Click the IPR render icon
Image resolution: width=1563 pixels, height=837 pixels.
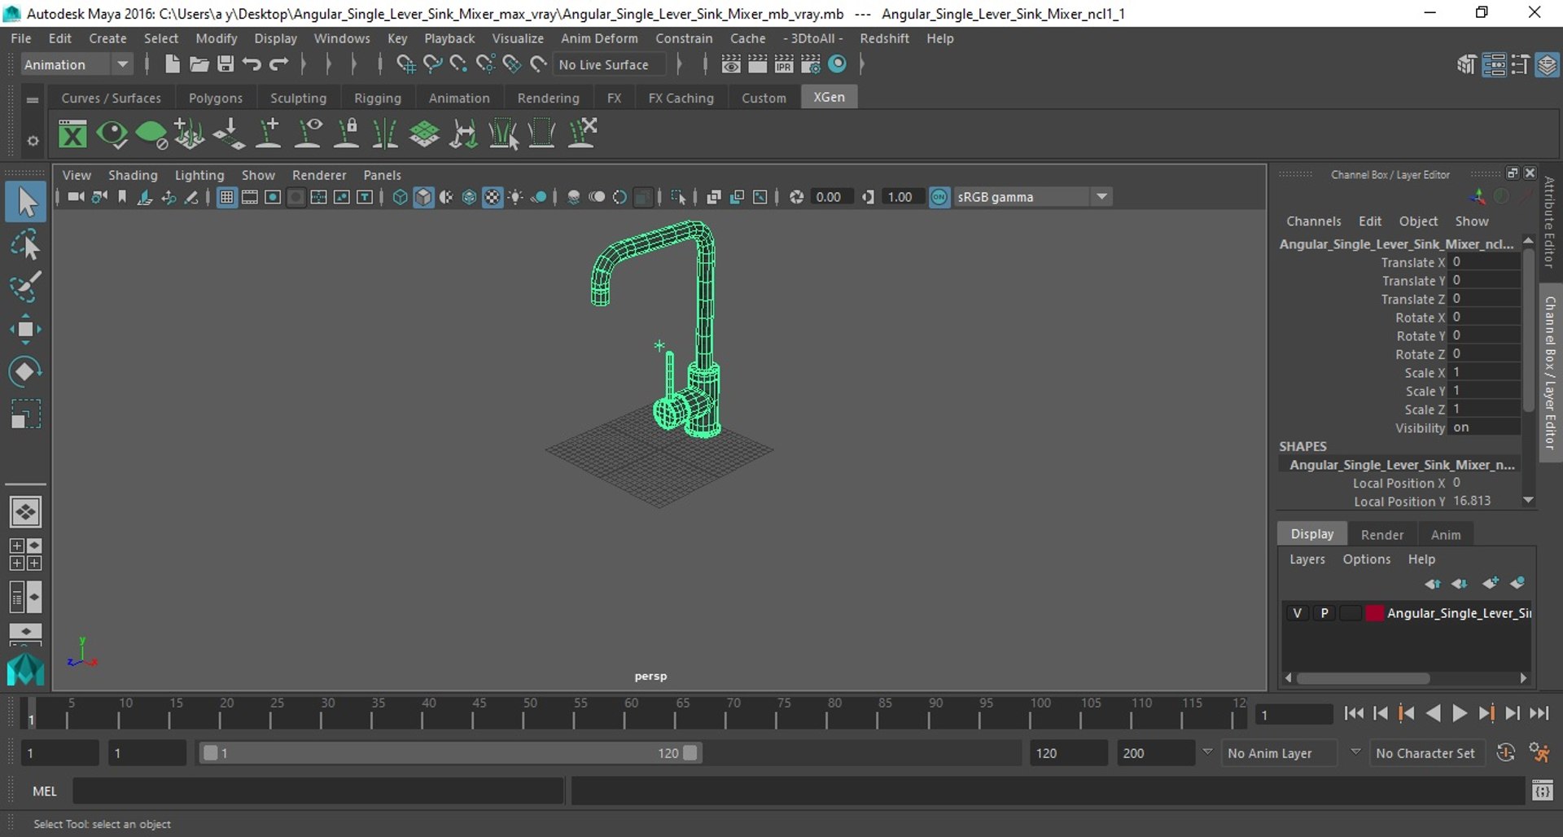784,64
